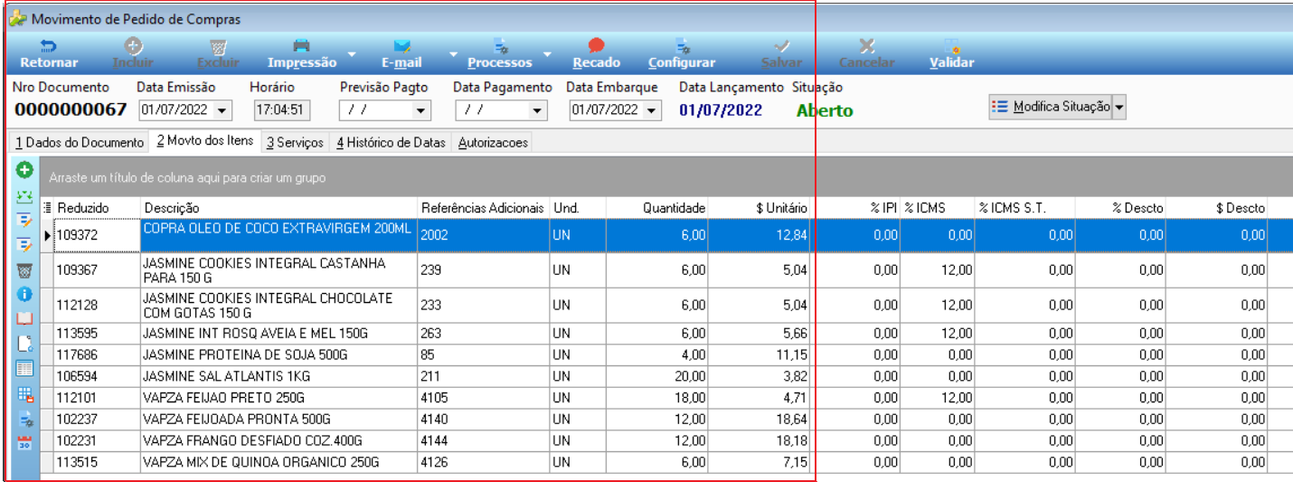Select JASMINE PROTEINA DE SOJA 500G row
This screenshot has width=1293, height=482.
(x=667, y=354)
